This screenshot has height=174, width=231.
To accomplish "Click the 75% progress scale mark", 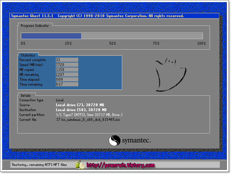I will pos(156,43).
